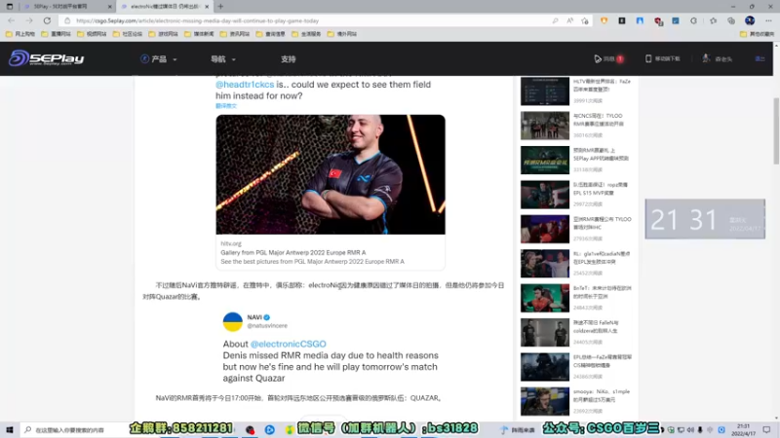Open the mobile app download link
This screenshot has height=438, width=780.
coord(663,58)
